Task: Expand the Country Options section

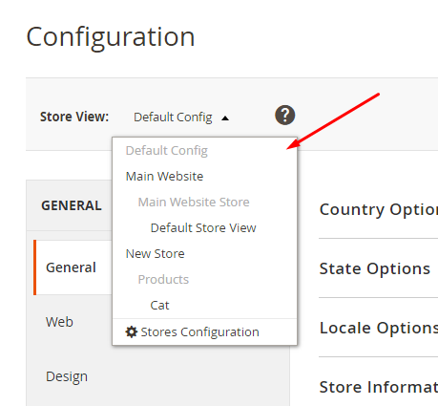Action: pos(379,209)
